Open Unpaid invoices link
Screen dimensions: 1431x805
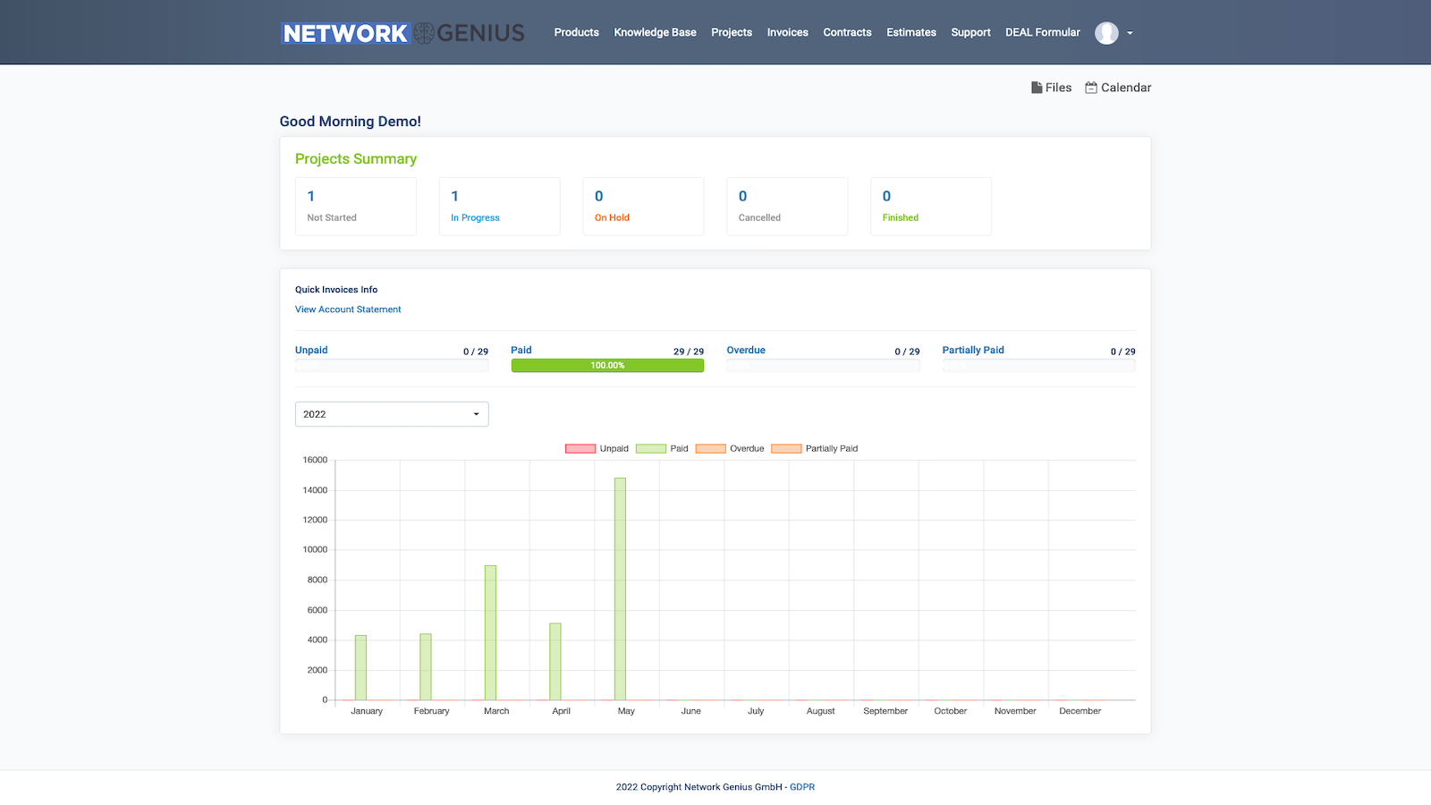pyautogui.click(x=311, y=350)
